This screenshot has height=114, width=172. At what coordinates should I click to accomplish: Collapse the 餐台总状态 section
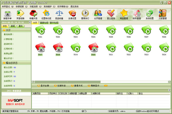(x=4, y=63)
